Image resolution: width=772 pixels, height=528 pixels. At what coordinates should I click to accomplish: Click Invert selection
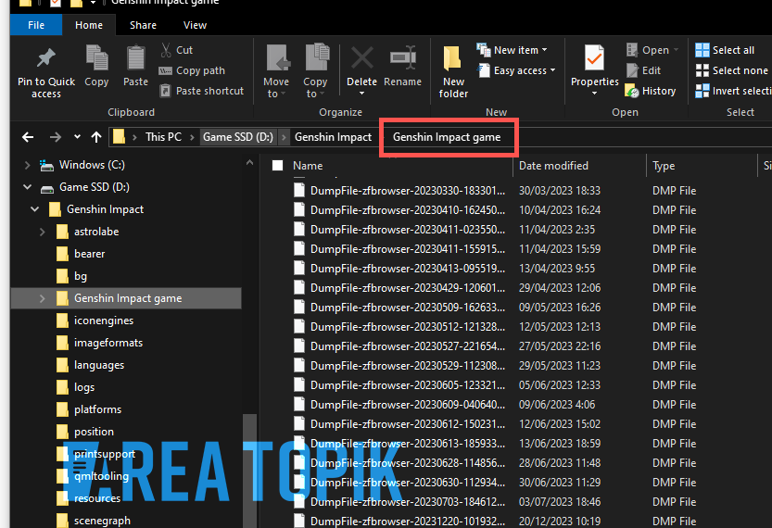click(x=733, y=91)
